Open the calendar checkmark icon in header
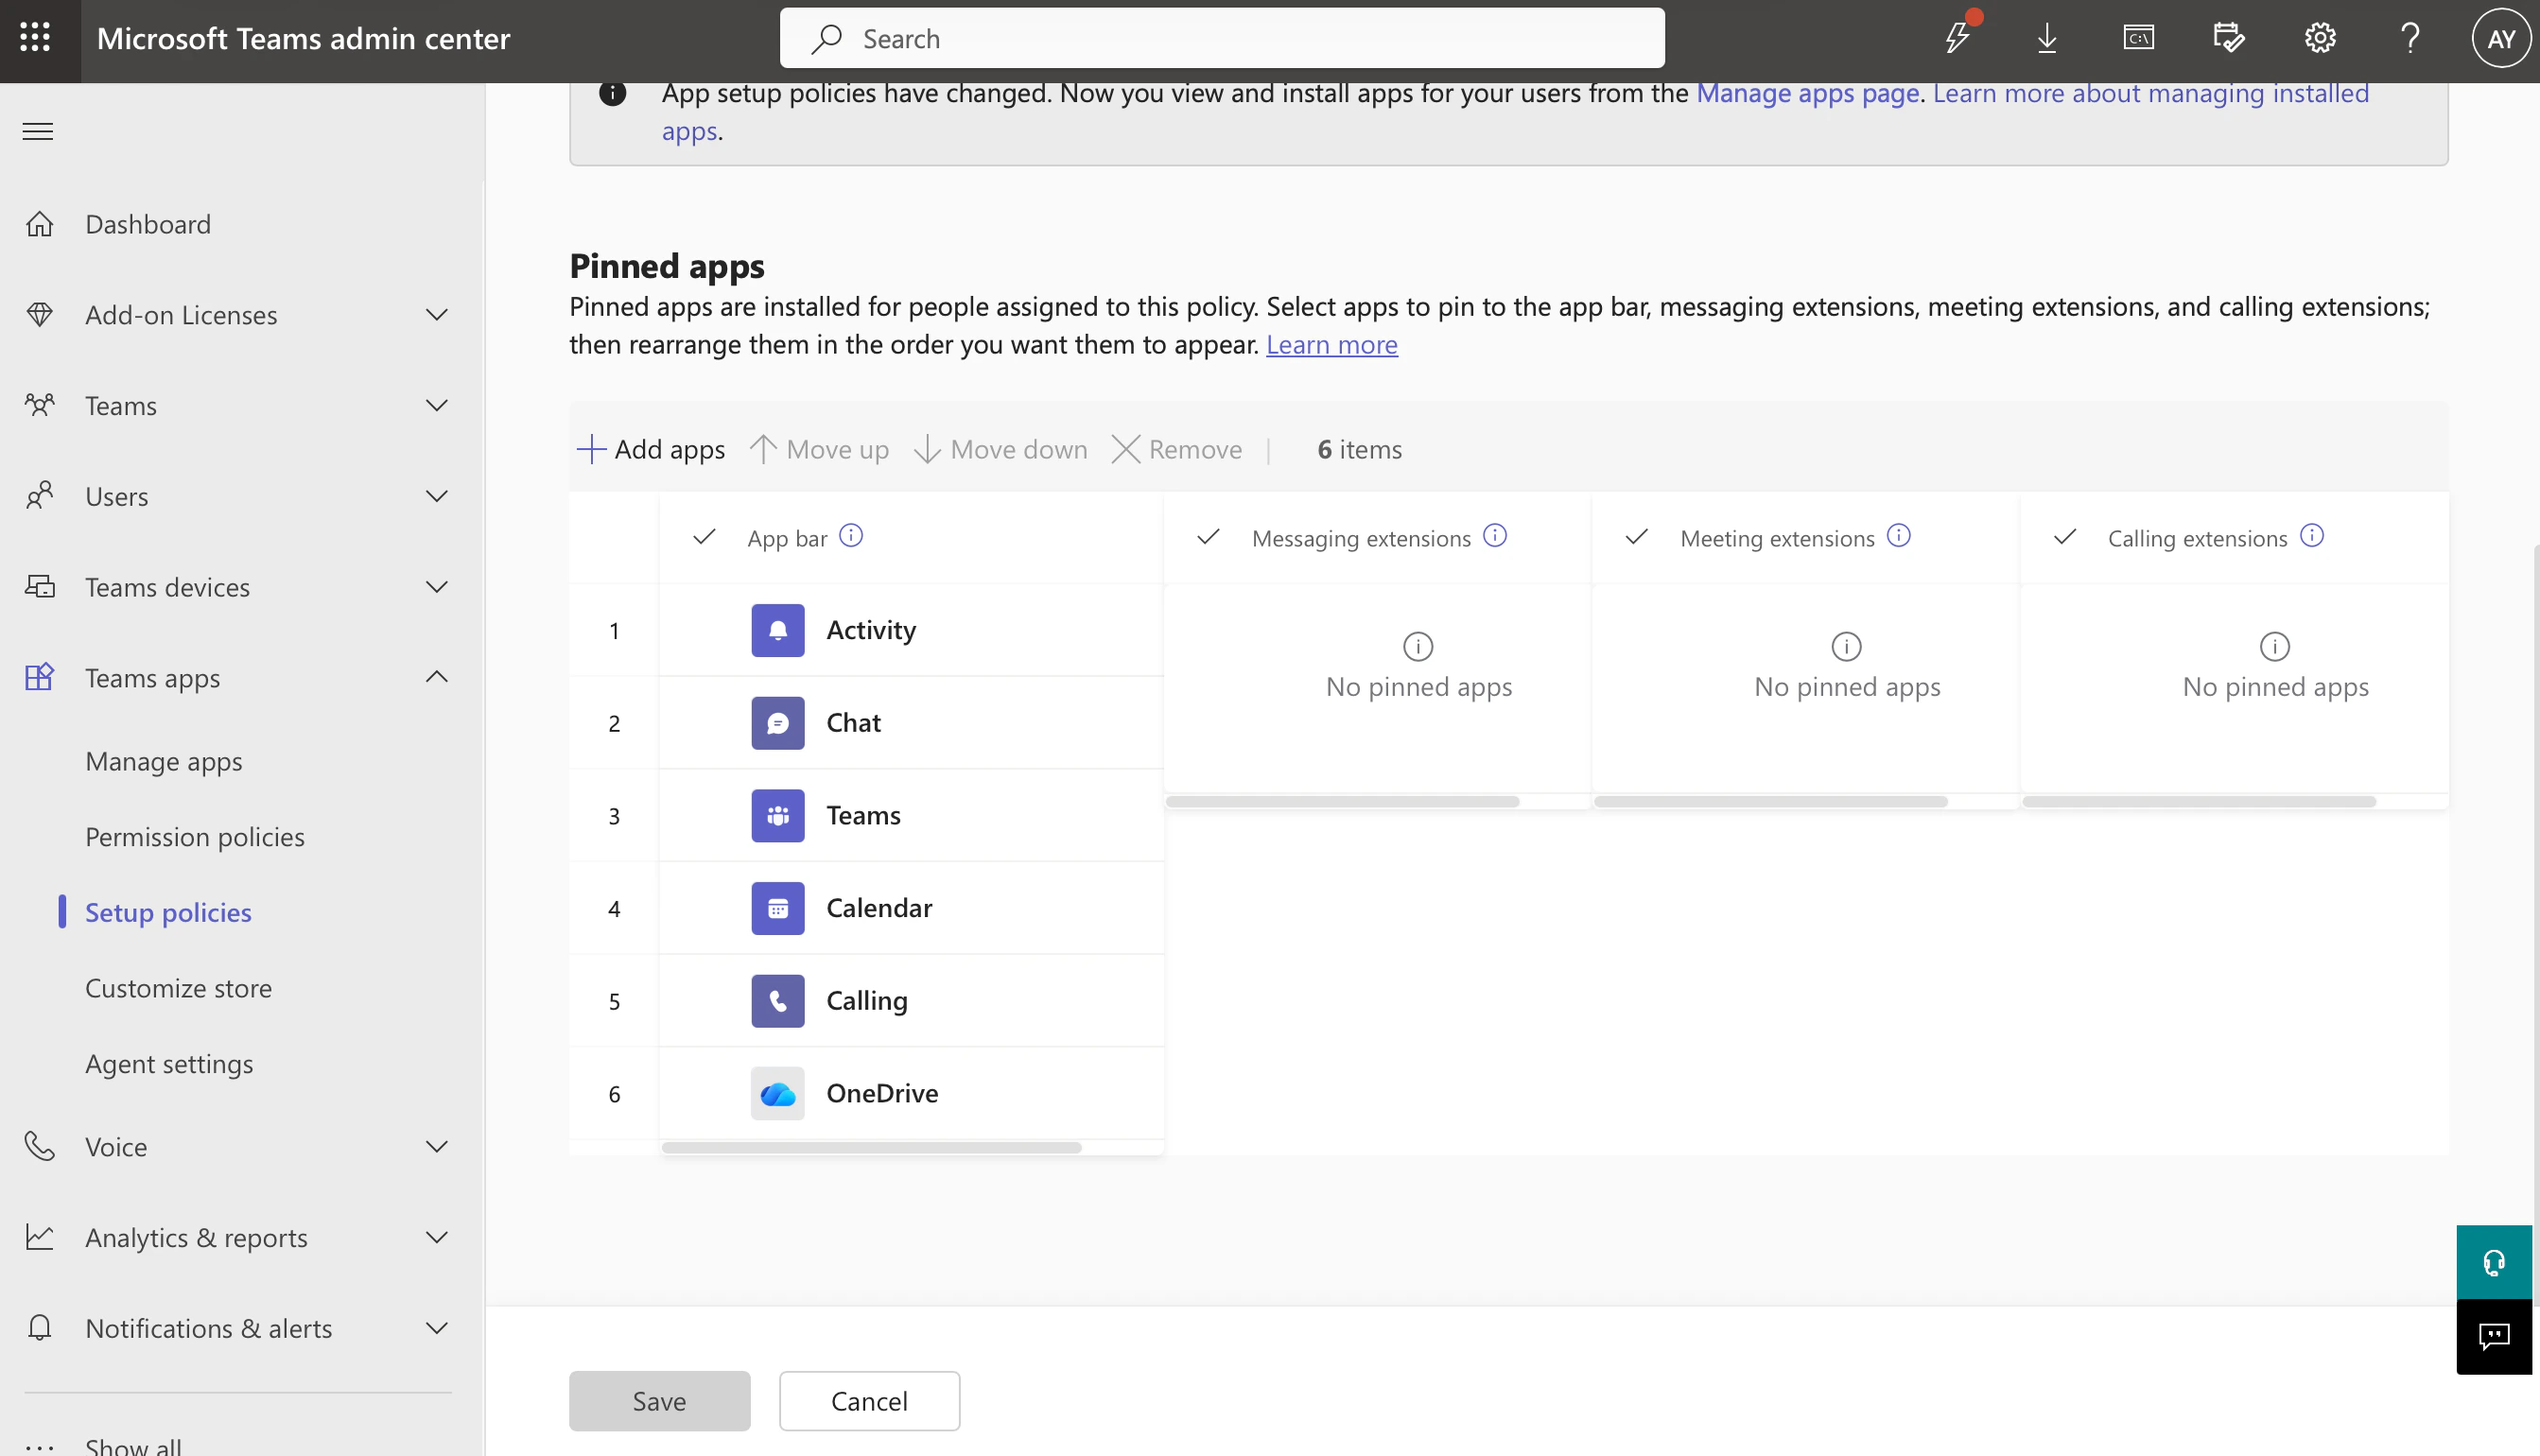The image size is (2540, 1456). click(2229, 38)
